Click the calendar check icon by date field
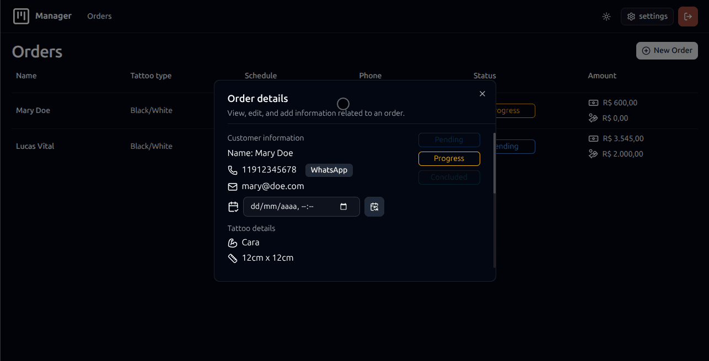709x361 pixels. [x=233, y=207]
